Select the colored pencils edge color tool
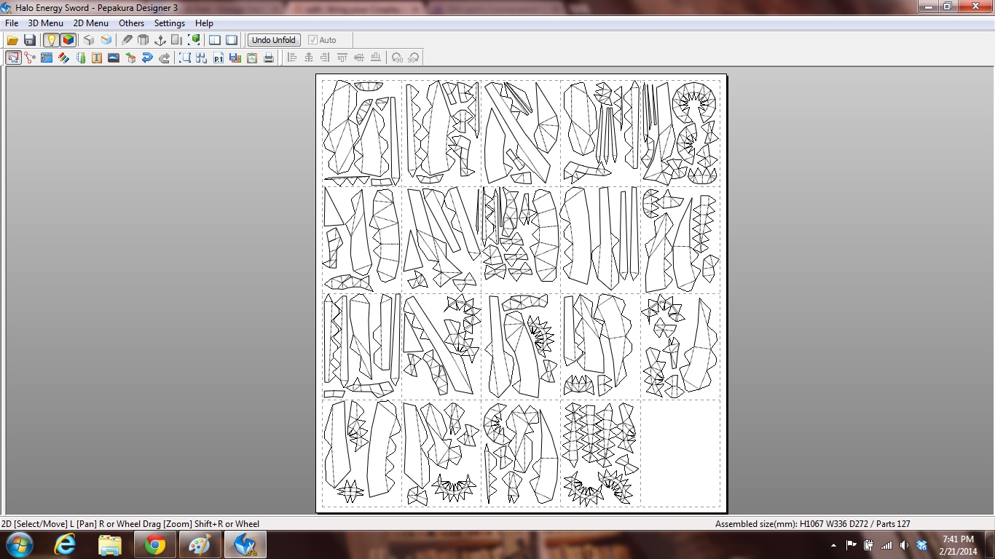Viewport: 995px width, 559px height. coord(63,58)
